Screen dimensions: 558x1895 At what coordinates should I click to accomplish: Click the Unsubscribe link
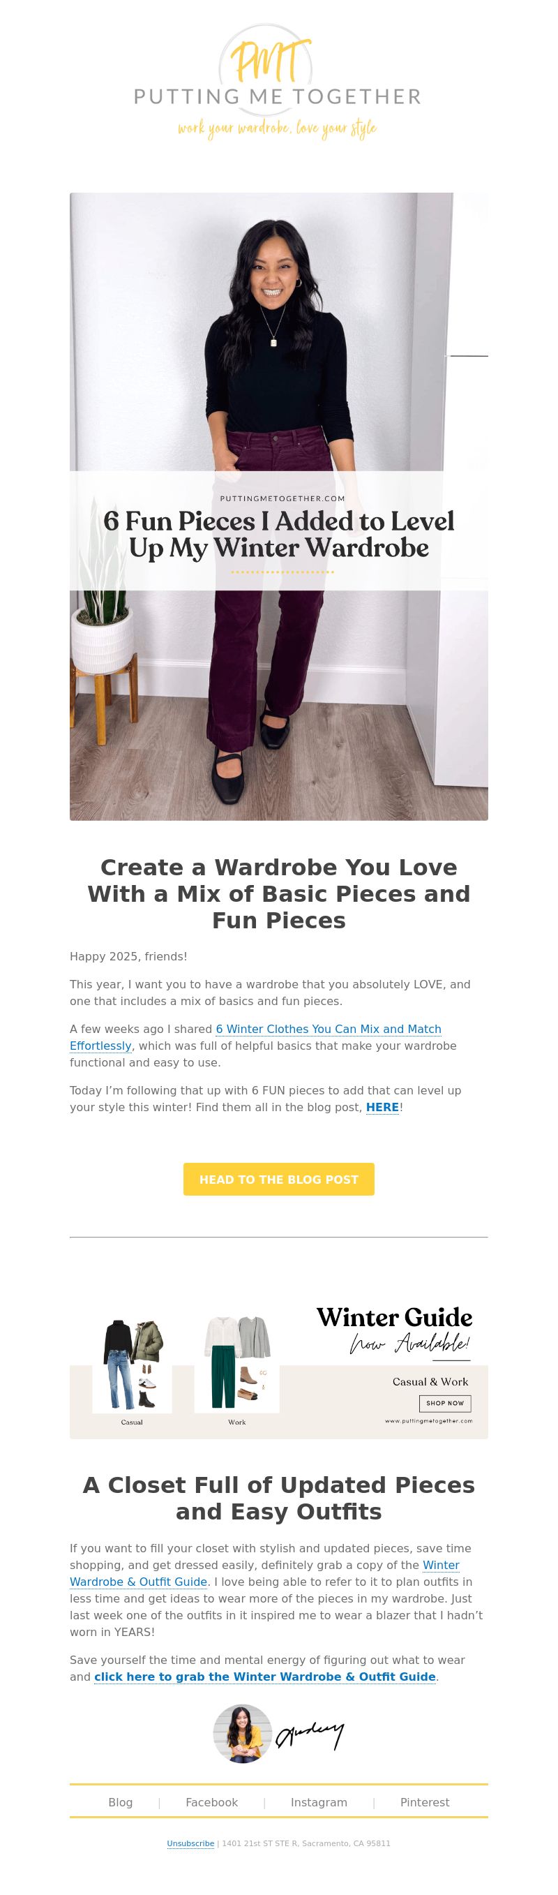coord(190,1843)
